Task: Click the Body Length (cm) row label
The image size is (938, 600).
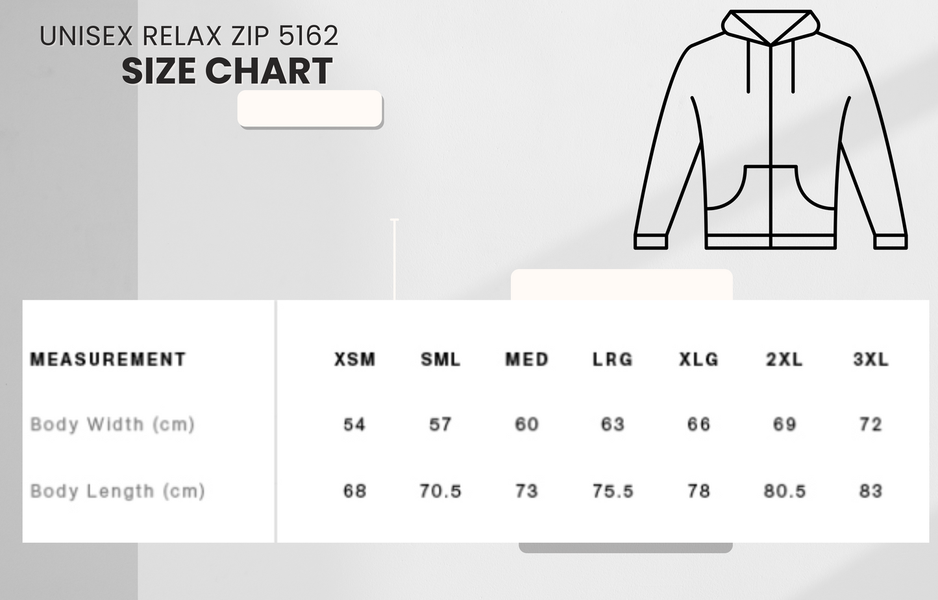Action: point(117,491)
